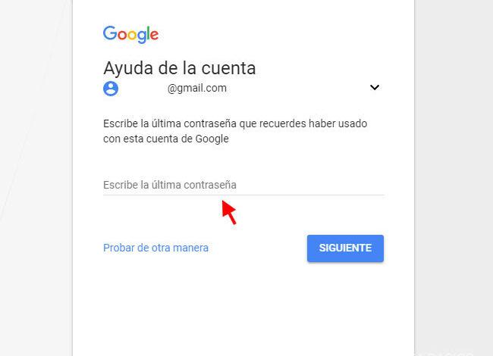Open the 'Probar de otra manera' link
Viewport: 493px width, 356px height.
click(x=155, y=248)
